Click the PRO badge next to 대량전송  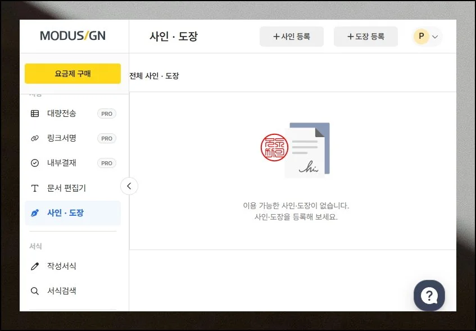(106, 114)
